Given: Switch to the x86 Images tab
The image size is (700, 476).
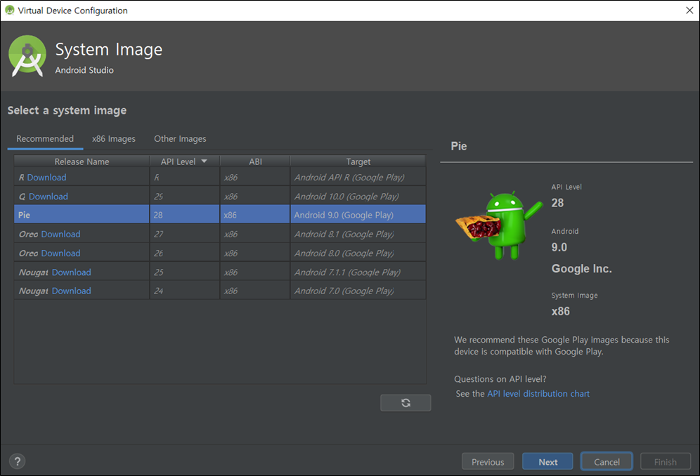Looking at the screenshot, I should pos(114,139).
